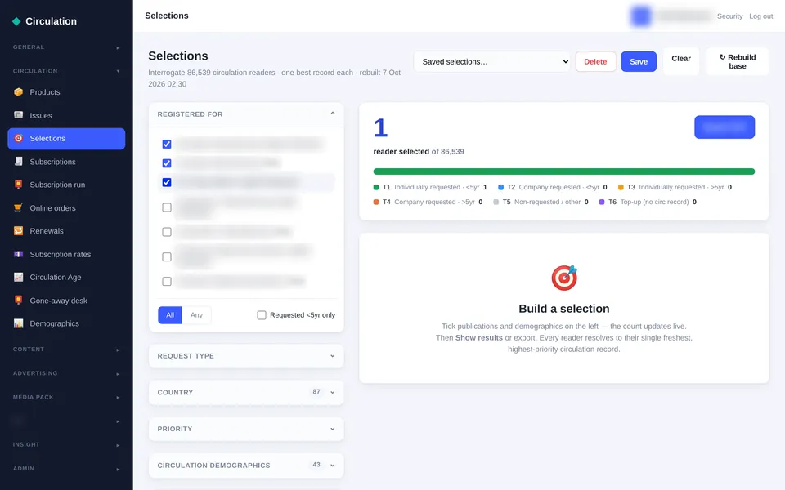Tick the seventh publication checkbox
Image resolution: width=785 pixels, height=490 pixels.
167,282
